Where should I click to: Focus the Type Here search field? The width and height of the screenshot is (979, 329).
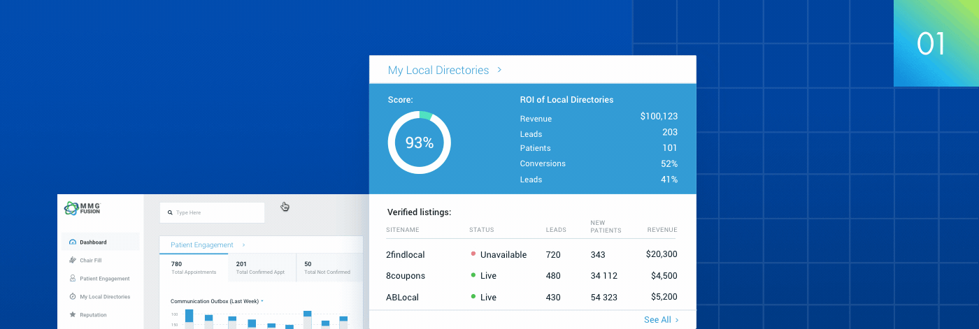[x=217, y=212]
